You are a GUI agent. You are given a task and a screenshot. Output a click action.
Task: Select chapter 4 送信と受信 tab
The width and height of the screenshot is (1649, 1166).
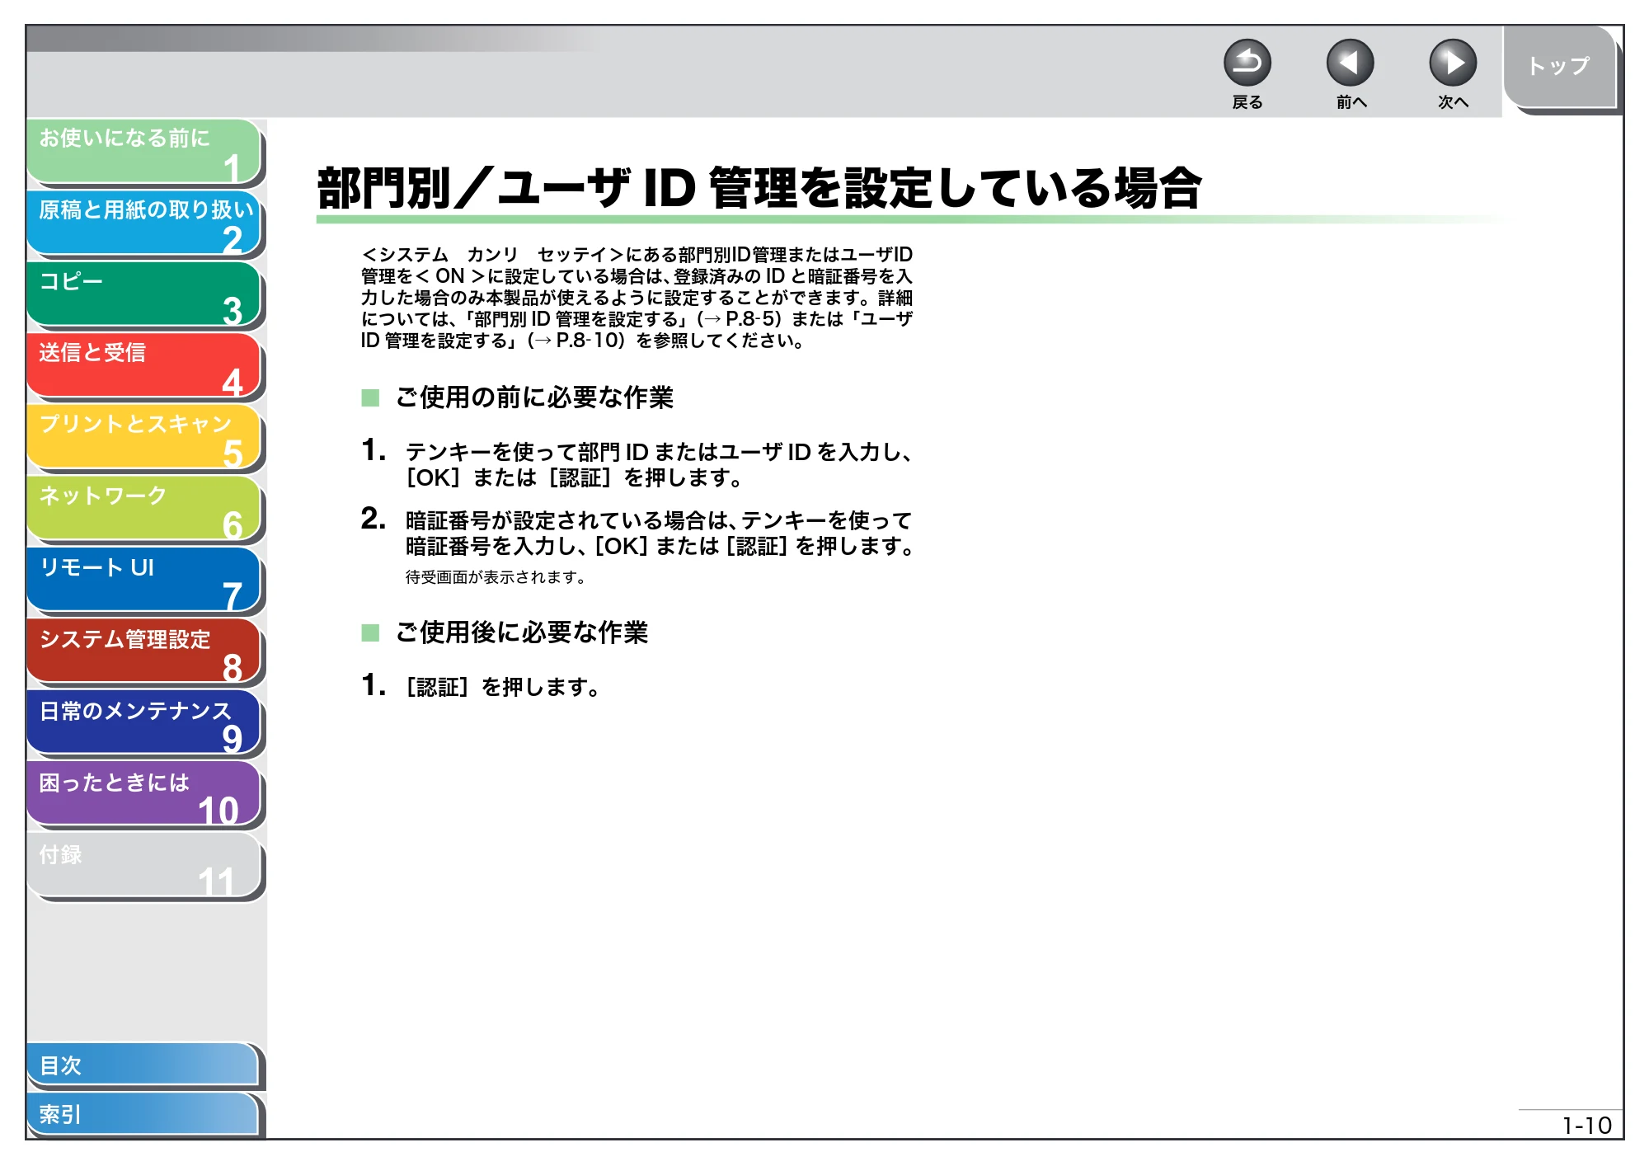[x=144, y=365]
